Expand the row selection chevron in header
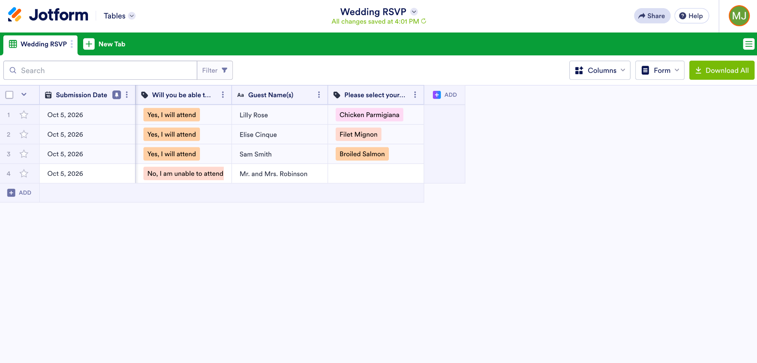Image resolution: width=757 pixels, height=363 pixels. point(24,95)
